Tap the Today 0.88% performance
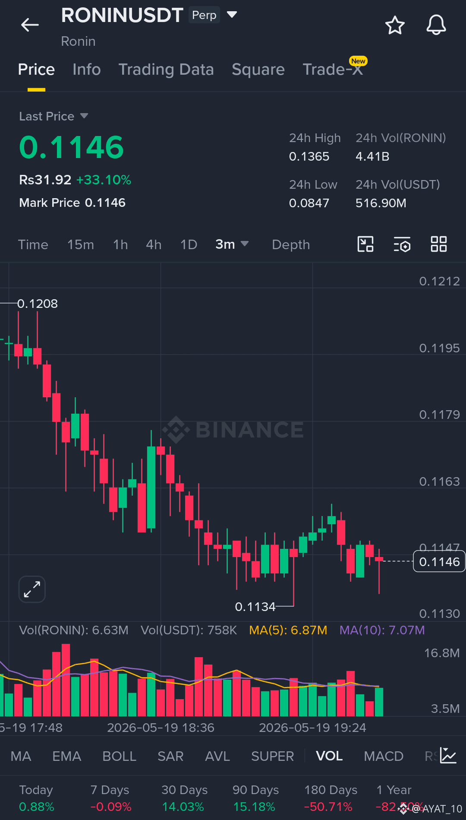Viewport: 466px width, 820px height. pos(37,798)
